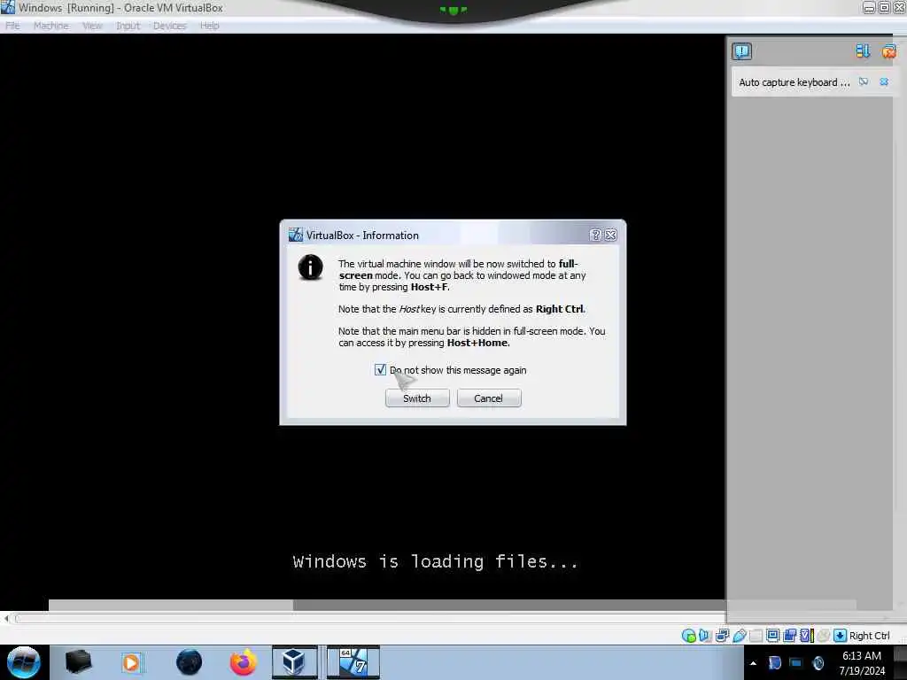Viewport: 907px width, 680px height.
Task: Click the mouse integration status bar icon
Action: 823,636
